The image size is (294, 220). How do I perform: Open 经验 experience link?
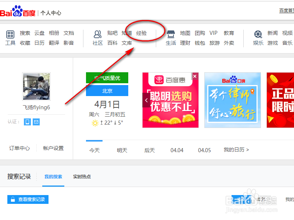click(141, 33)
